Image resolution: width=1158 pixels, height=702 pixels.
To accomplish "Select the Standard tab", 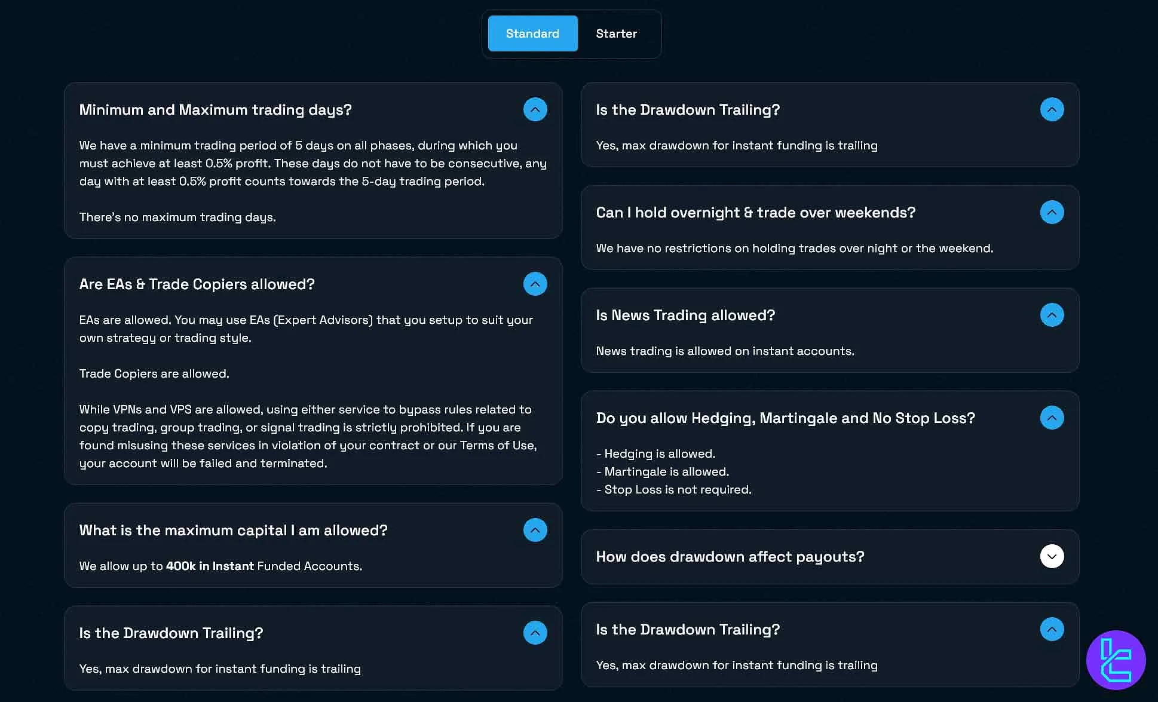I will pyautogui.click(x=532, y=33).
